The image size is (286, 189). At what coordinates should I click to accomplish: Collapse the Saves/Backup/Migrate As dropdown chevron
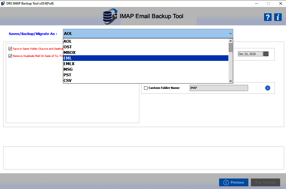[x=230, y=33]
